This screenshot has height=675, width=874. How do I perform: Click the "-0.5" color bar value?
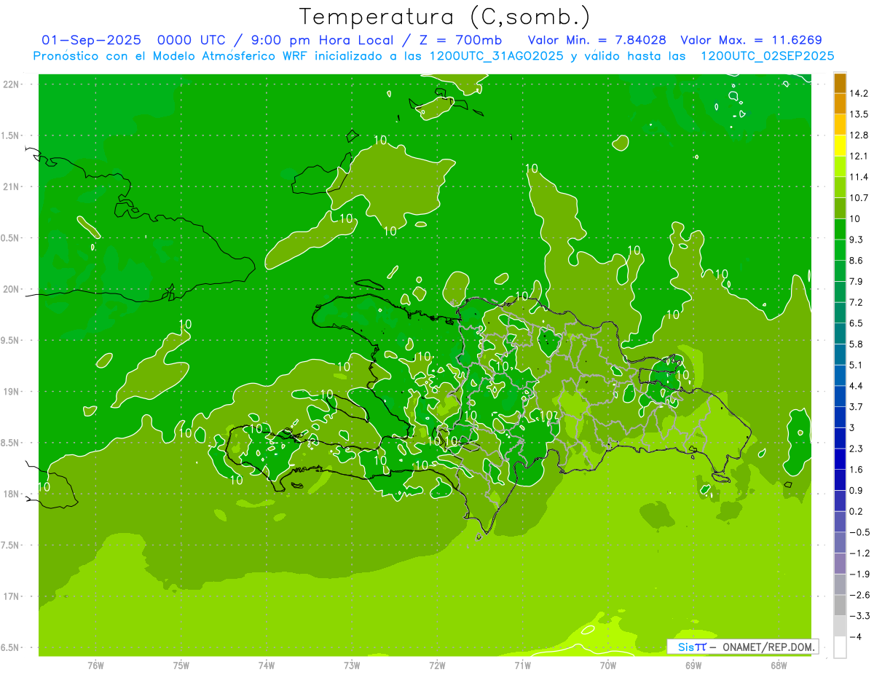(x=859, y=532)
